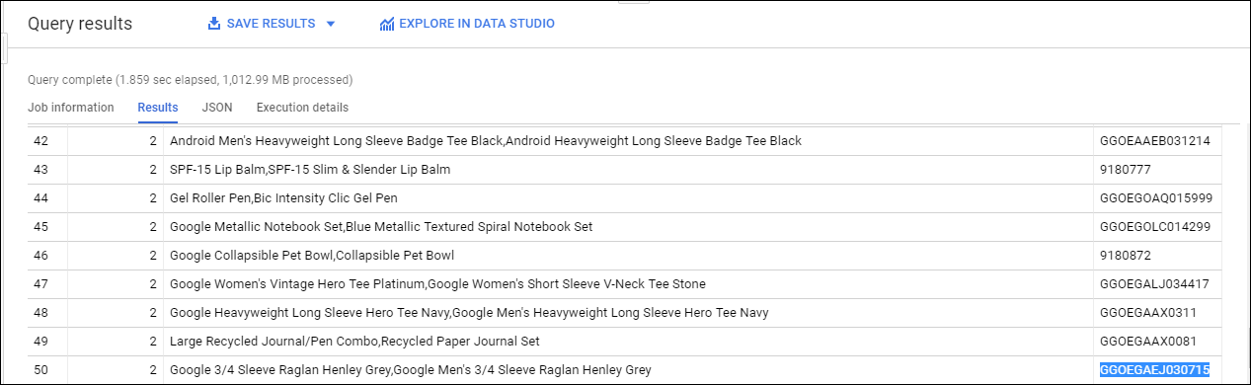Select the Large Recycled Journal/Pen Combo cell
Viewport: 1251px width, 385px height.
tap(628, 342)
